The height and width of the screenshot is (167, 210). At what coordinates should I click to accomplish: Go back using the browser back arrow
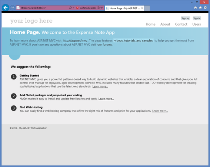click(x=6, y=8)
